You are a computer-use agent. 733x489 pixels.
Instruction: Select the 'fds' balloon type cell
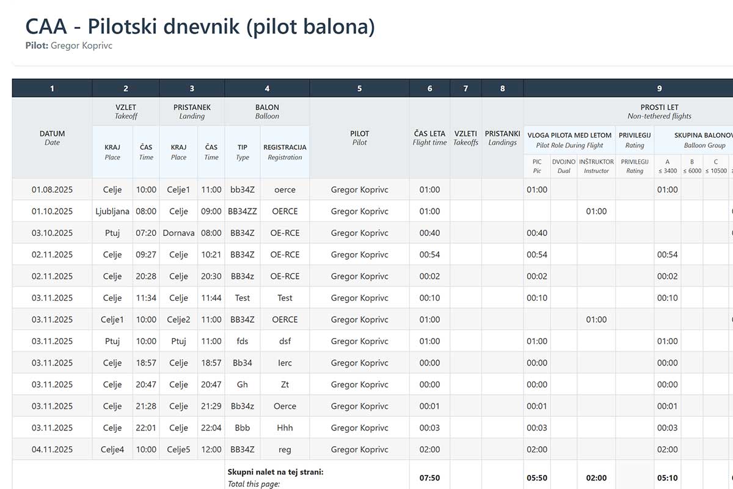coord(243,341)
